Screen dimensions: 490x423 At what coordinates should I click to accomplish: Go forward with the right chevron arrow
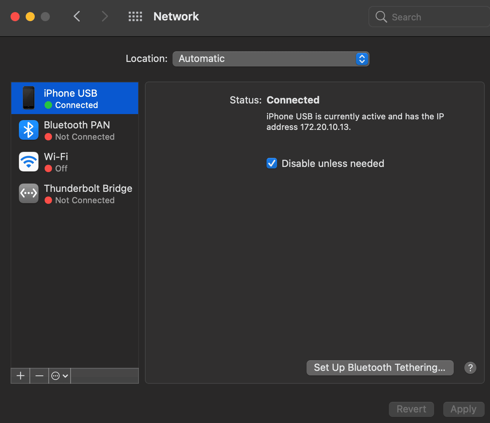click(x=105, y=16)
